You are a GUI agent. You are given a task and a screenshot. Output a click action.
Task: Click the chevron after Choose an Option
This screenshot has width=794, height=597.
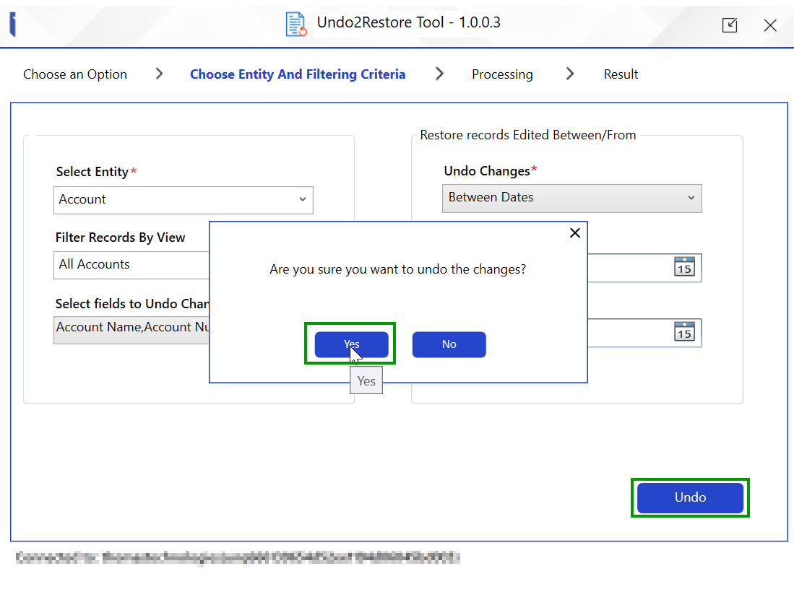(159, 74)
